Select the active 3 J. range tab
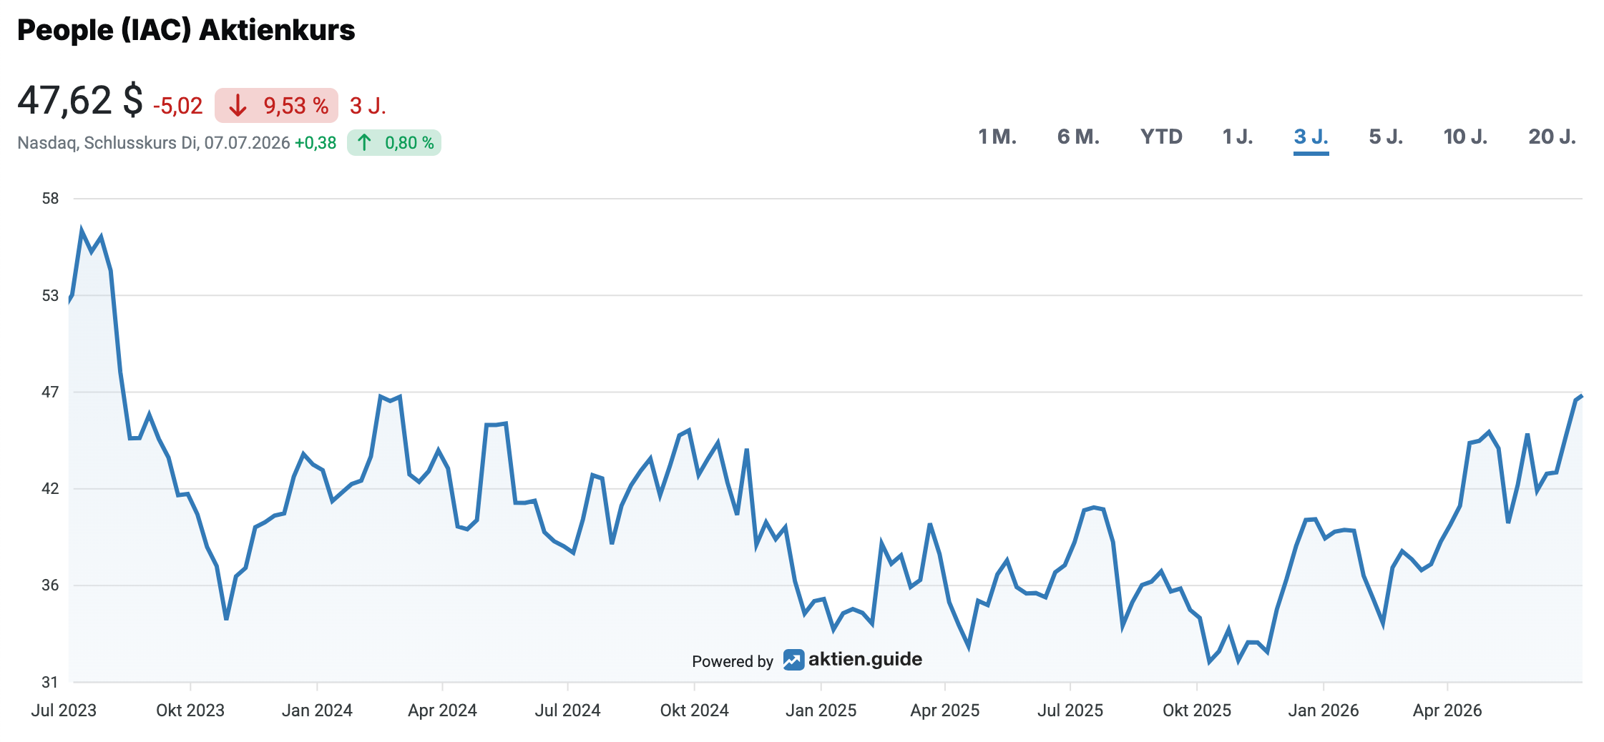Image resolution: width=1604 pixels, height=742 pixels. coord(1311,137)
